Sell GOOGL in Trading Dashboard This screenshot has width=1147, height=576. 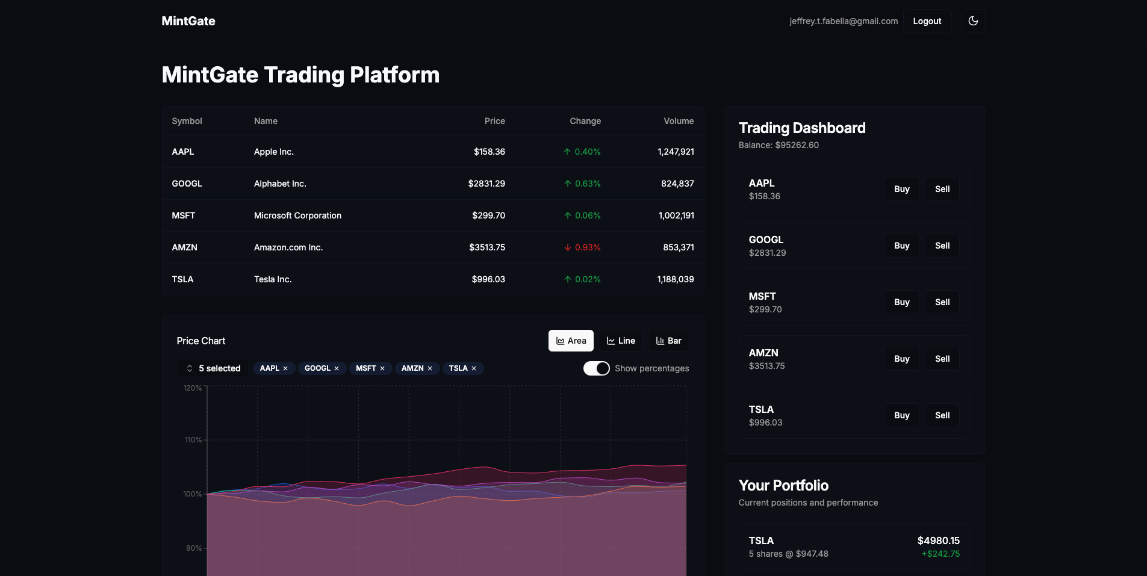[942, 246]
